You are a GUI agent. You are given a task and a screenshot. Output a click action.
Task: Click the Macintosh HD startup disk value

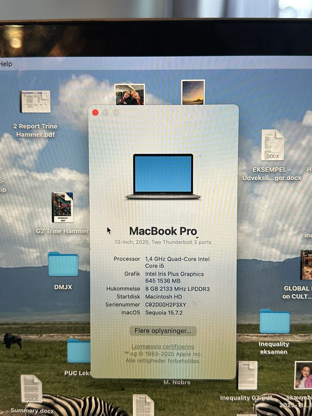[163, 297]
